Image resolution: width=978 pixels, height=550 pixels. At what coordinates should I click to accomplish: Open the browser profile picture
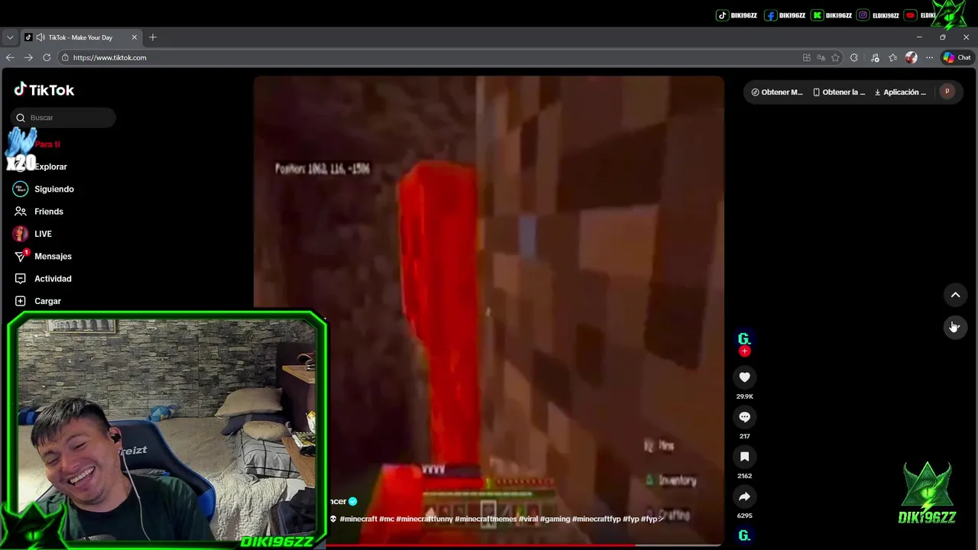click(x=911, y=57)
